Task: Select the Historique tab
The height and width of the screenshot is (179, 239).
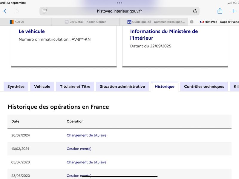Action: 165,87
